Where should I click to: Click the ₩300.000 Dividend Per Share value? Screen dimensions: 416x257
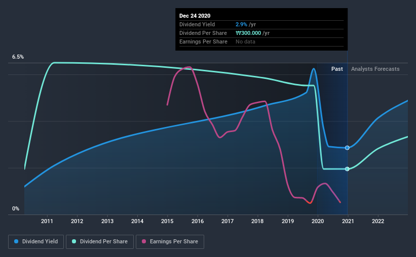click(x=248, y=33)
